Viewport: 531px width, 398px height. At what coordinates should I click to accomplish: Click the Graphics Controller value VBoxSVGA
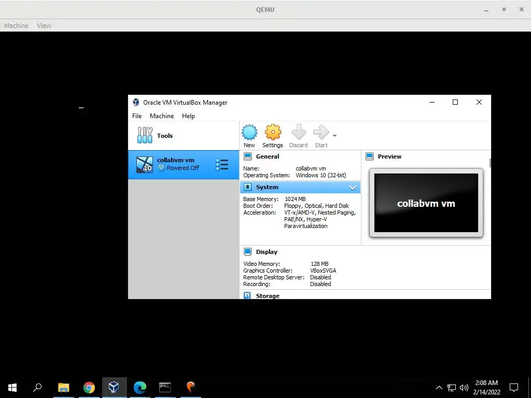tap(323, 271)
